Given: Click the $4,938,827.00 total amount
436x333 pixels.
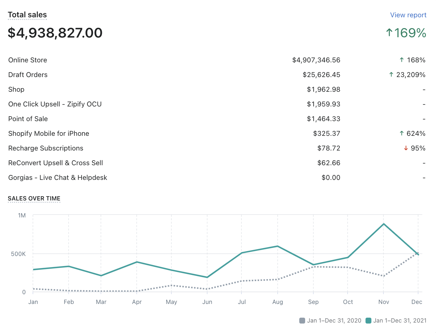Looking at the screenshot, I should coord(55,33).
